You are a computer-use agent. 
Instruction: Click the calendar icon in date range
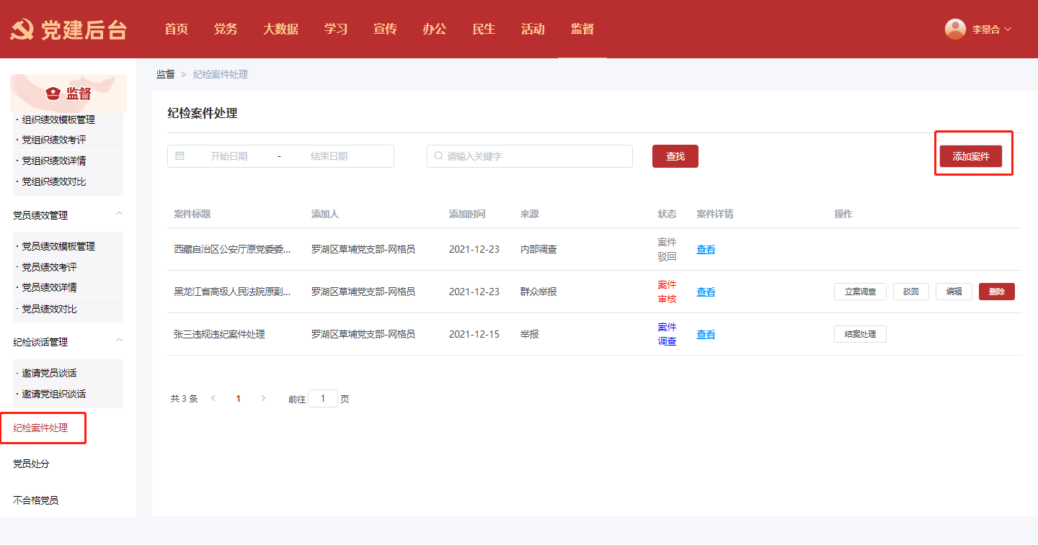point(180,156)
